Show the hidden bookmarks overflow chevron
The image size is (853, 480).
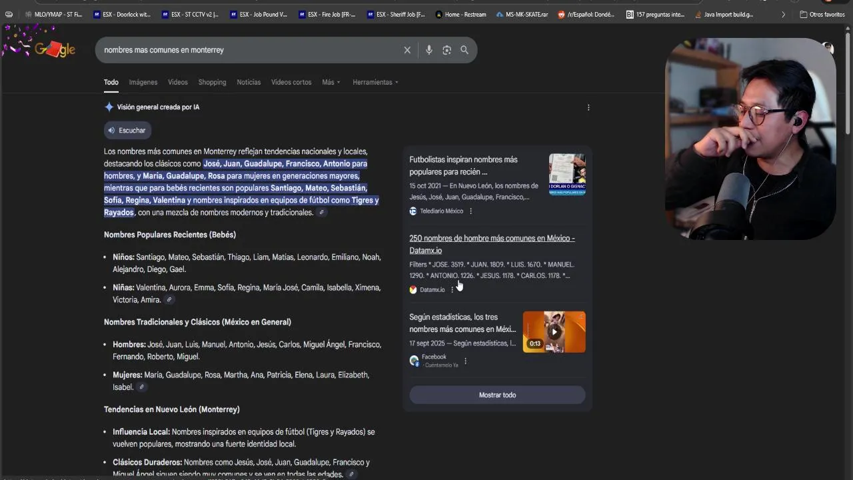(x=783, y=14)
